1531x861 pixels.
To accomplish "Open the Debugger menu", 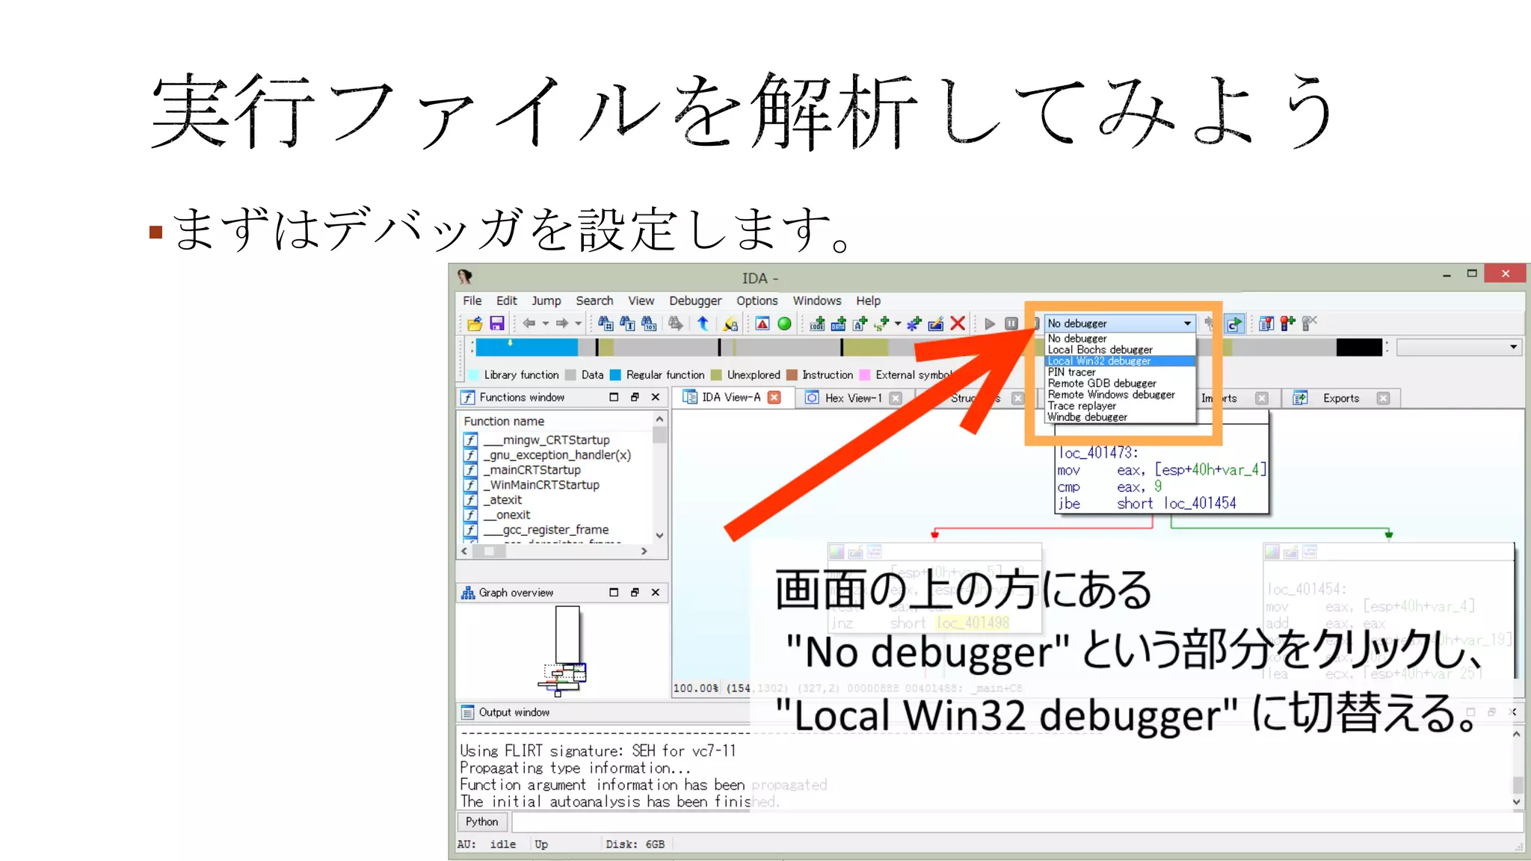I will click(x=695, y=300).
